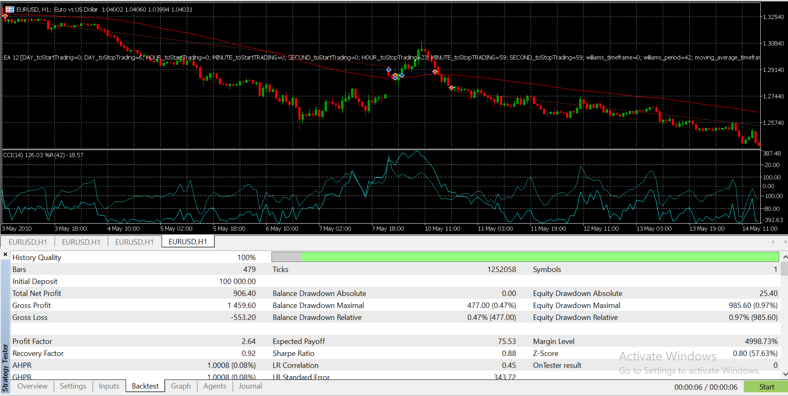
Task: Click the EA 12 parameters label on chart
Action: [382, 57]
